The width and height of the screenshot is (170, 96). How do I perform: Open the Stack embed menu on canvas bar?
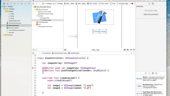coord(125,50)
